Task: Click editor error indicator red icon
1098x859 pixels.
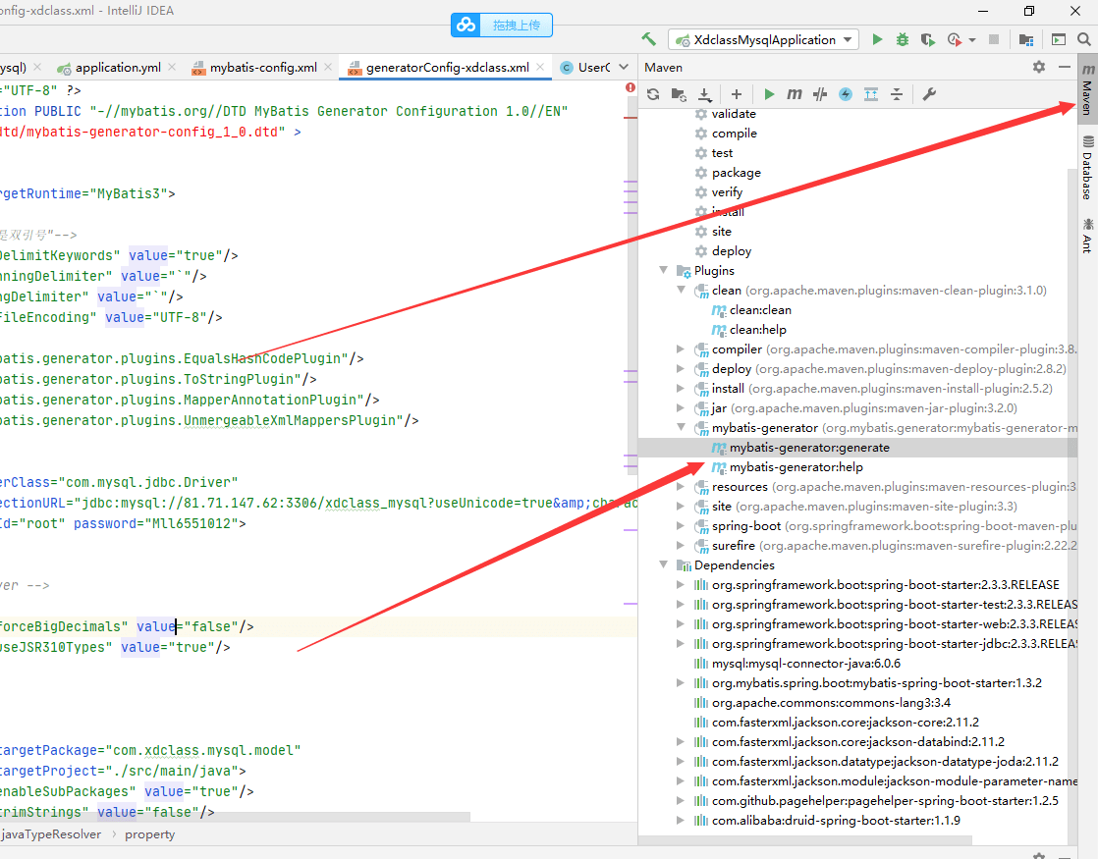Action: click(631, 87)
